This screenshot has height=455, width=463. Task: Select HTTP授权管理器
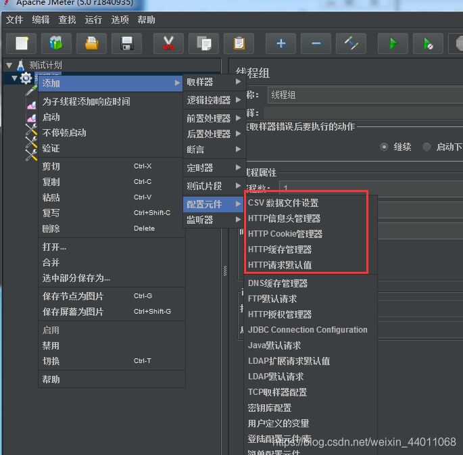[311, 314]
